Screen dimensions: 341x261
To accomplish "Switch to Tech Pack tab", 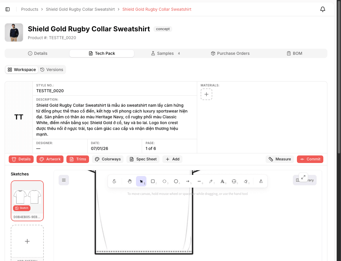I will pyautogui.click(x=102, y=53).
